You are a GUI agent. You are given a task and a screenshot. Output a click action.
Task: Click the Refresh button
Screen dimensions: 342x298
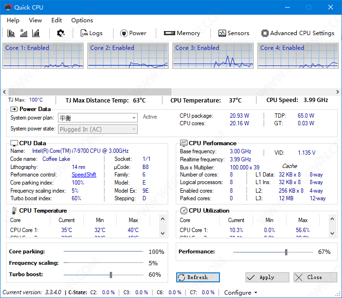tap(198, 277)
